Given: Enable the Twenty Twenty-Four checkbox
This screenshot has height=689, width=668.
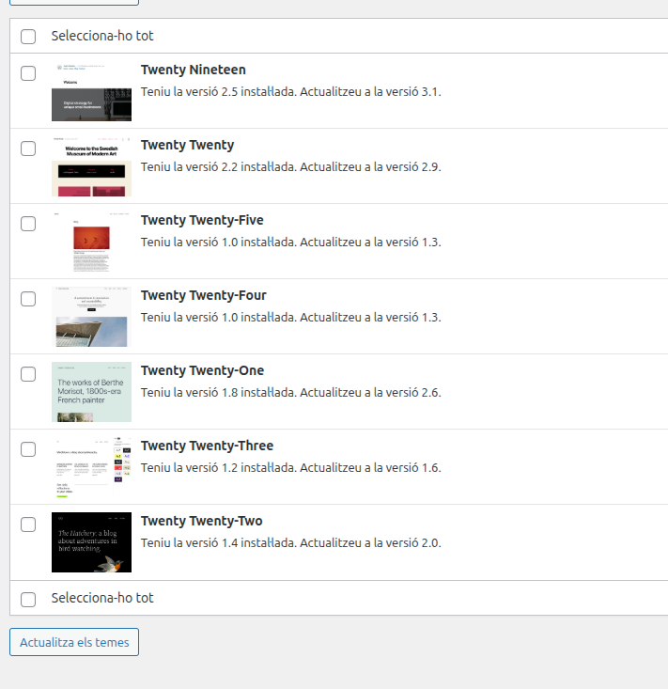Looking at the screenshot, I should click(x=28, y=299).
